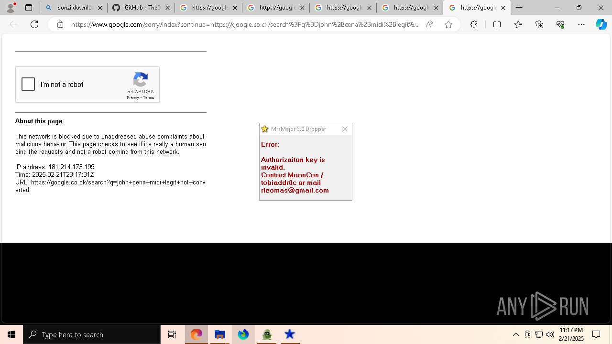The width and height of the screenshot is (612, 344).
Task: Open the browser profile avatar
Action: point(10,8)
